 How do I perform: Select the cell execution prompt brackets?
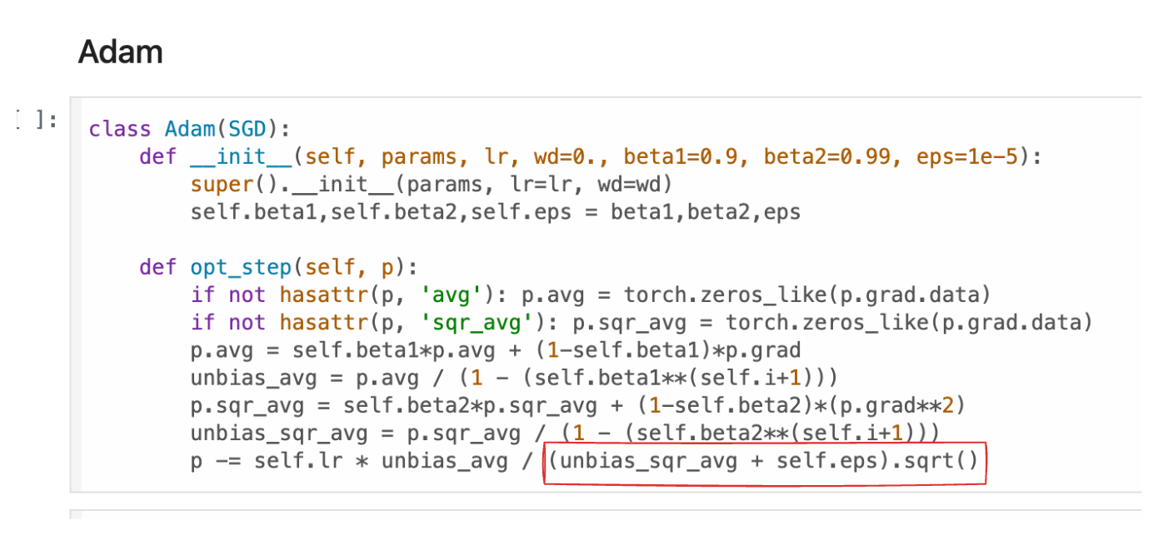[37, 120]
